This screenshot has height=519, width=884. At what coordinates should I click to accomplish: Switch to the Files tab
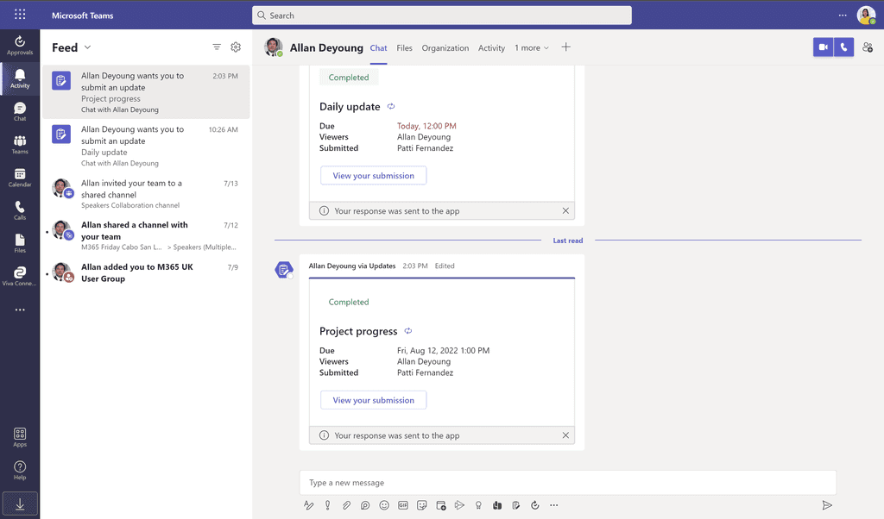tap(404, 47)
